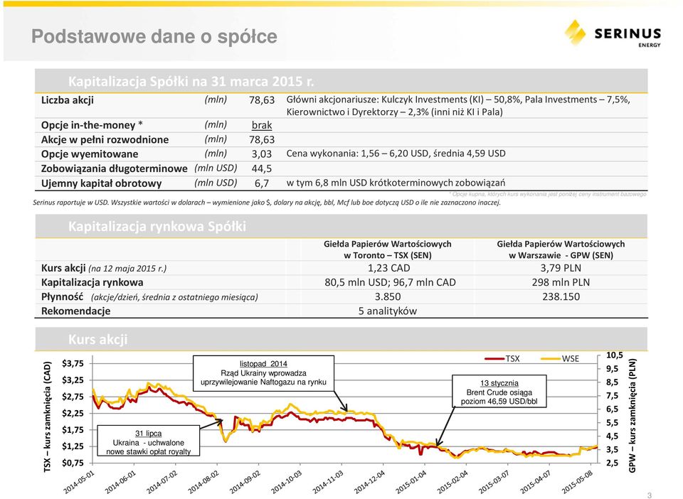Click the share price 3,79 PLN

coord(561,268)
